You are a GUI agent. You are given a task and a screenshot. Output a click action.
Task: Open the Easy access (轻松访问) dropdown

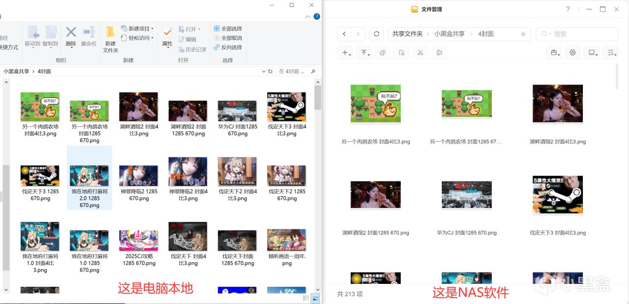[138, 38]
